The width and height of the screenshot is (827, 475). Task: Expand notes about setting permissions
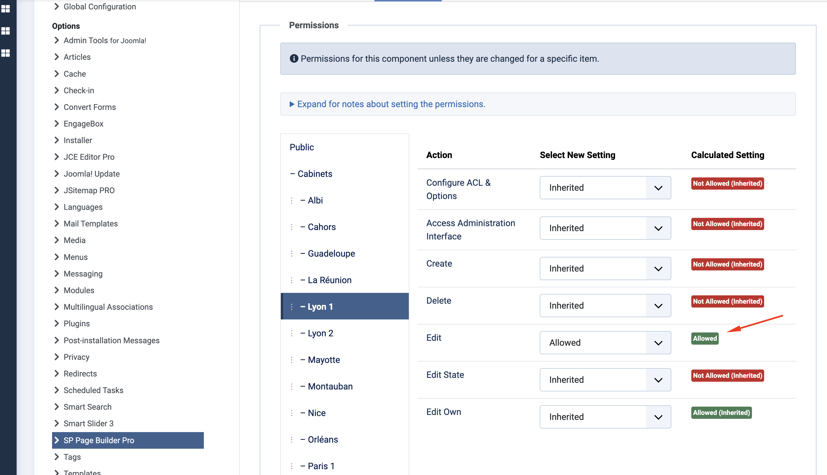tap(391, 103)
